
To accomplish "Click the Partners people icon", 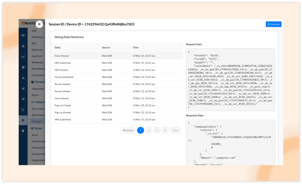I will (x=32, y=82).
